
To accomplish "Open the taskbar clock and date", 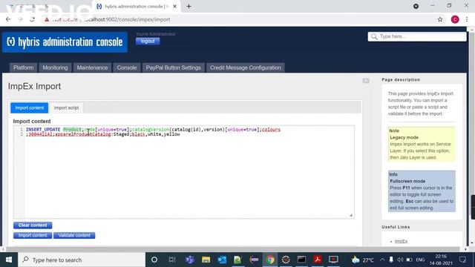I will [x=441, y=260].
